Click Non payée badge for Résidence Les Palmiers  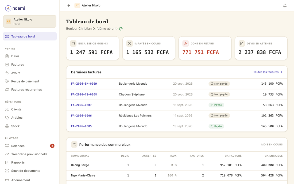[x=219, y=116]
